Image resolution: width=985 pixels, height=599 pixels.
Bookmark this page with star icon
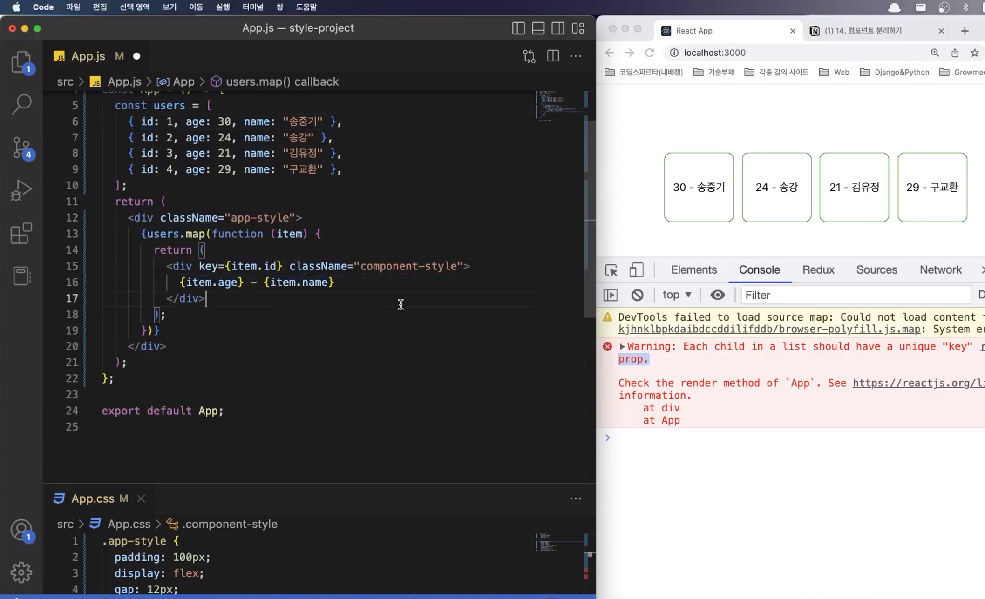point(974,53)
